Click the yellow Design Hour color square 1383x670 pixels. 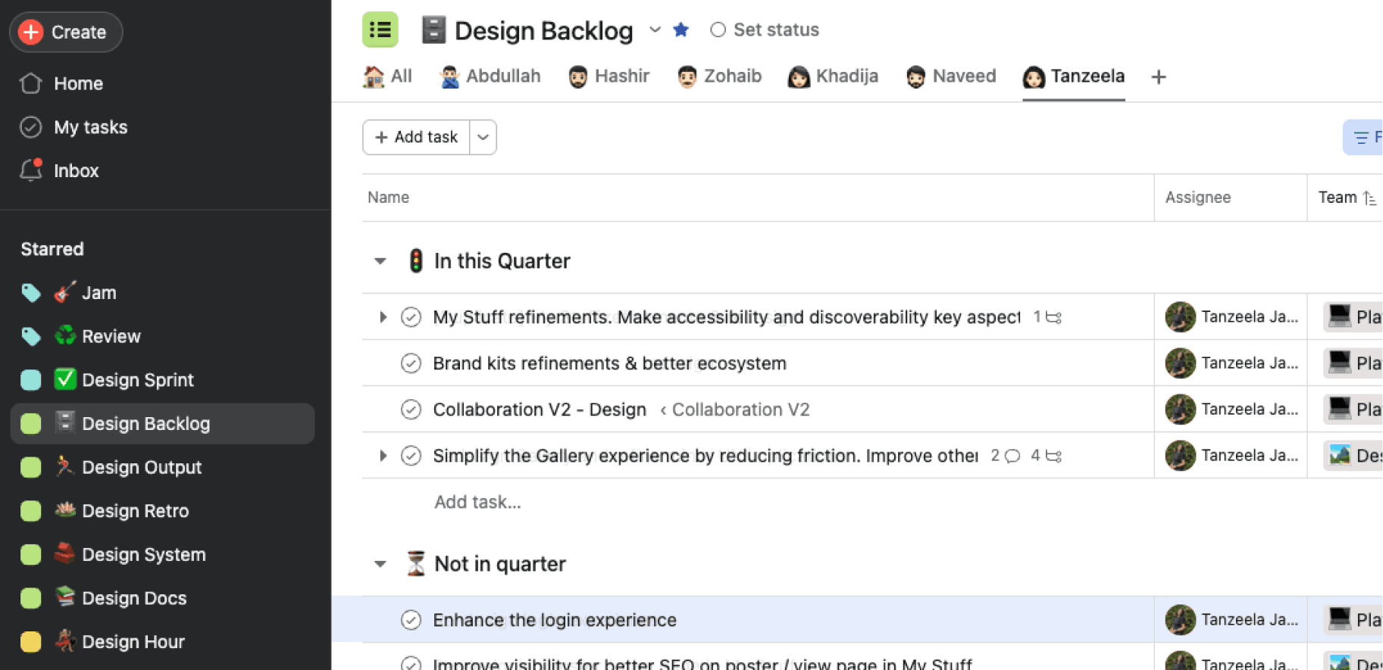click(x=31, y=642)
